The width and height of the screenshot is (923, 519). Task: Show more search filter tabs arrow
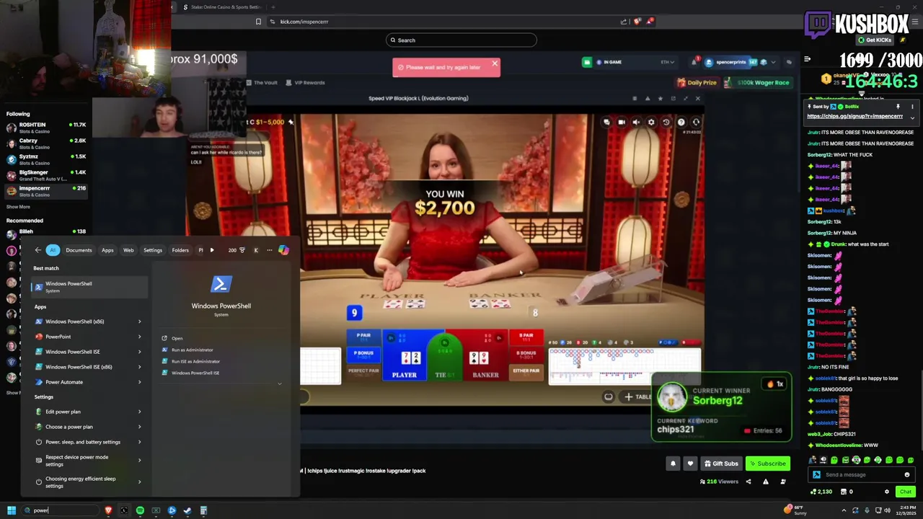(x=211, y=250)
